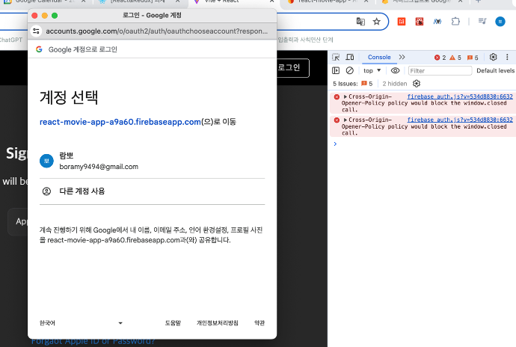The height and width of the screenshot is (347, 516).
Task: Open the react-movie-app-a9a60.firebaseapp.com link
Action: (120, 122)
